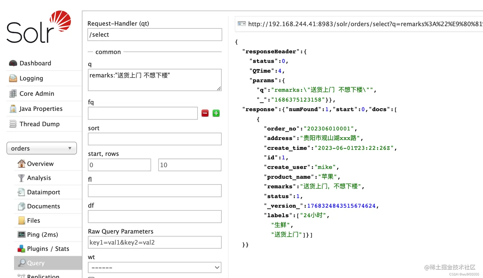Click the Raw Query Parameters field

(x=155, y=242)
